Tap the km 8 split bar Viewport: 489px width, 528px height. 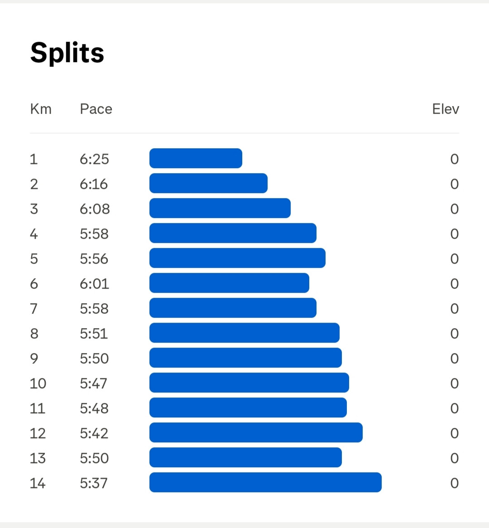(x=244, y=333)
